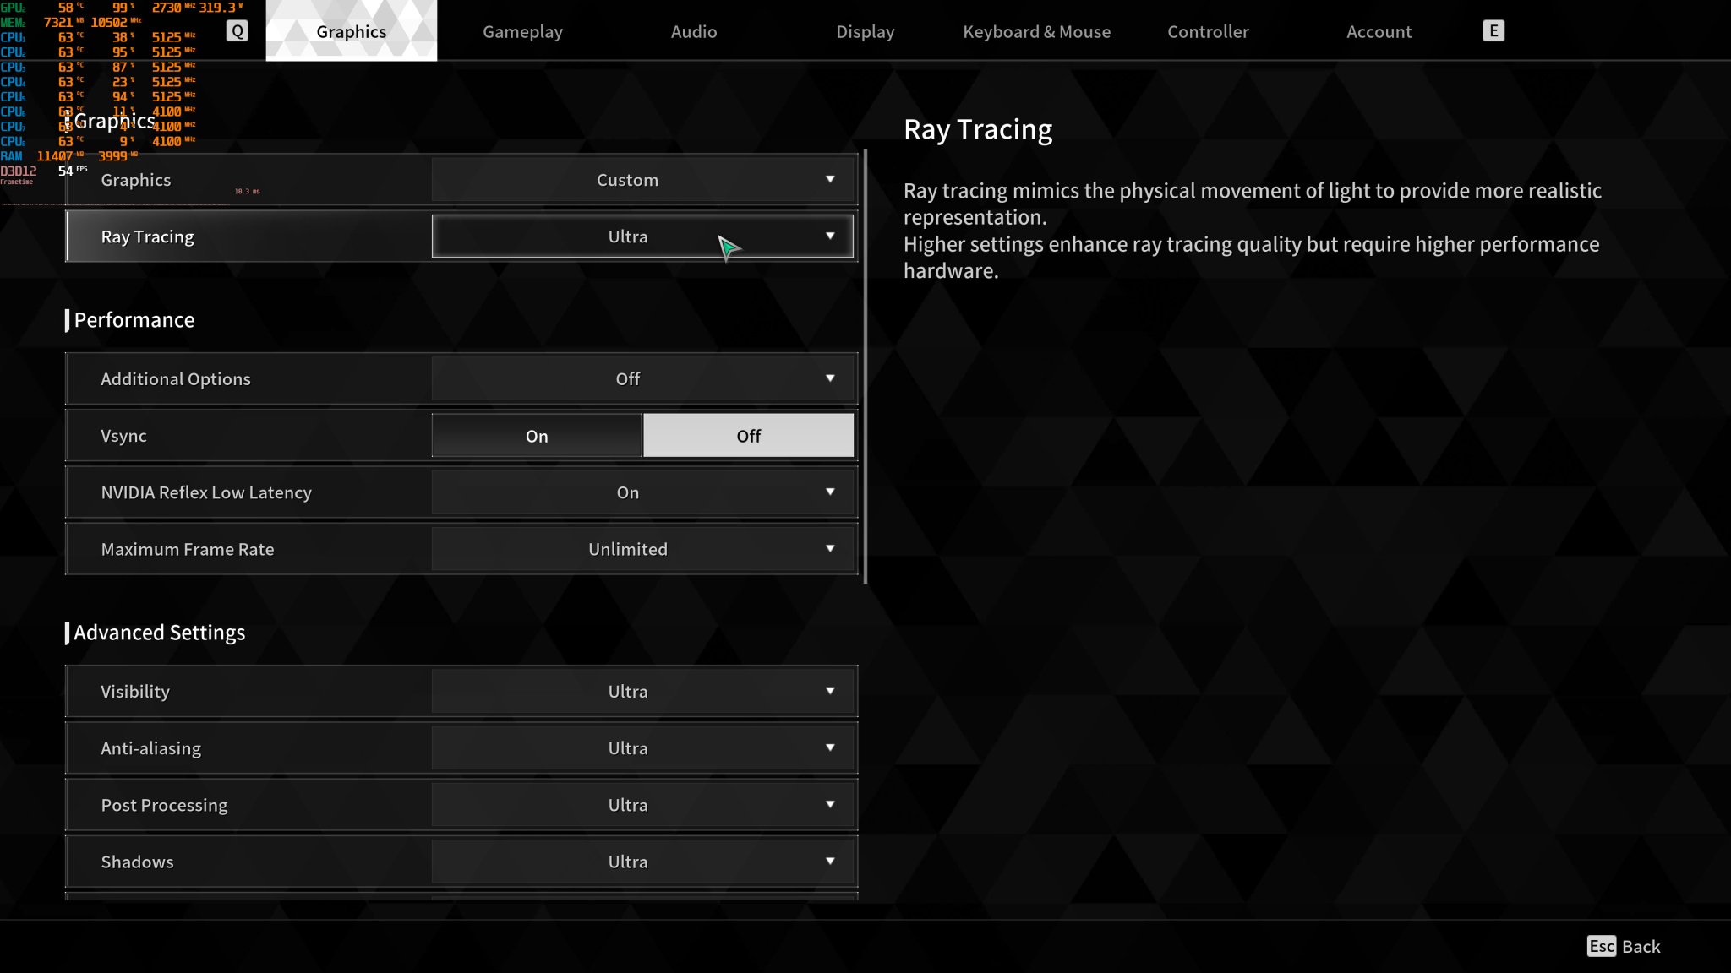Enable NVIDIA Reflex Low Latency setting
This screenshot has width=1731, height=973.
tap(628, 492)
